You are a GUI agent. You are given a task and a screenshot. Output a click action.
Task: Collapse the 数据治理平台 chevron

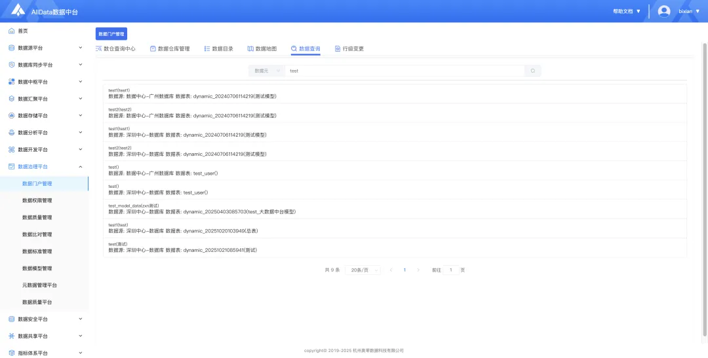point(81,166)
